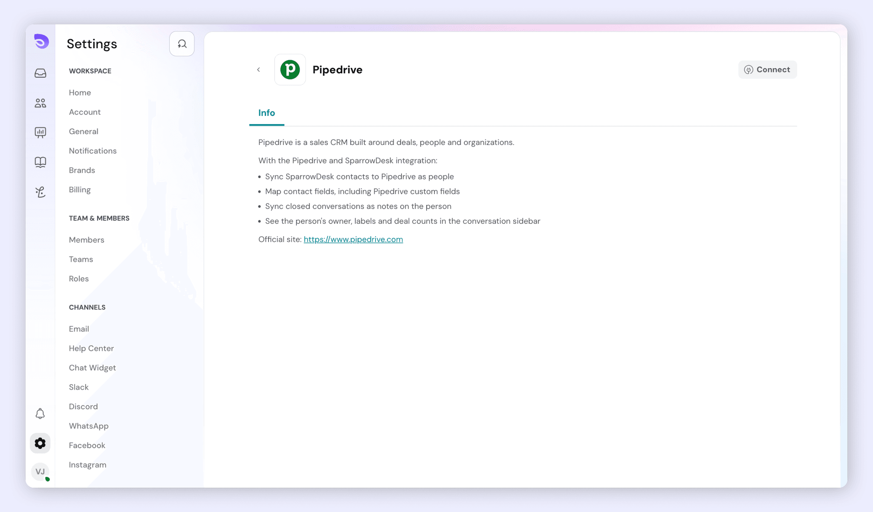Click the Connect button
The image size is (873, 512).
click(x=767, y=69)
